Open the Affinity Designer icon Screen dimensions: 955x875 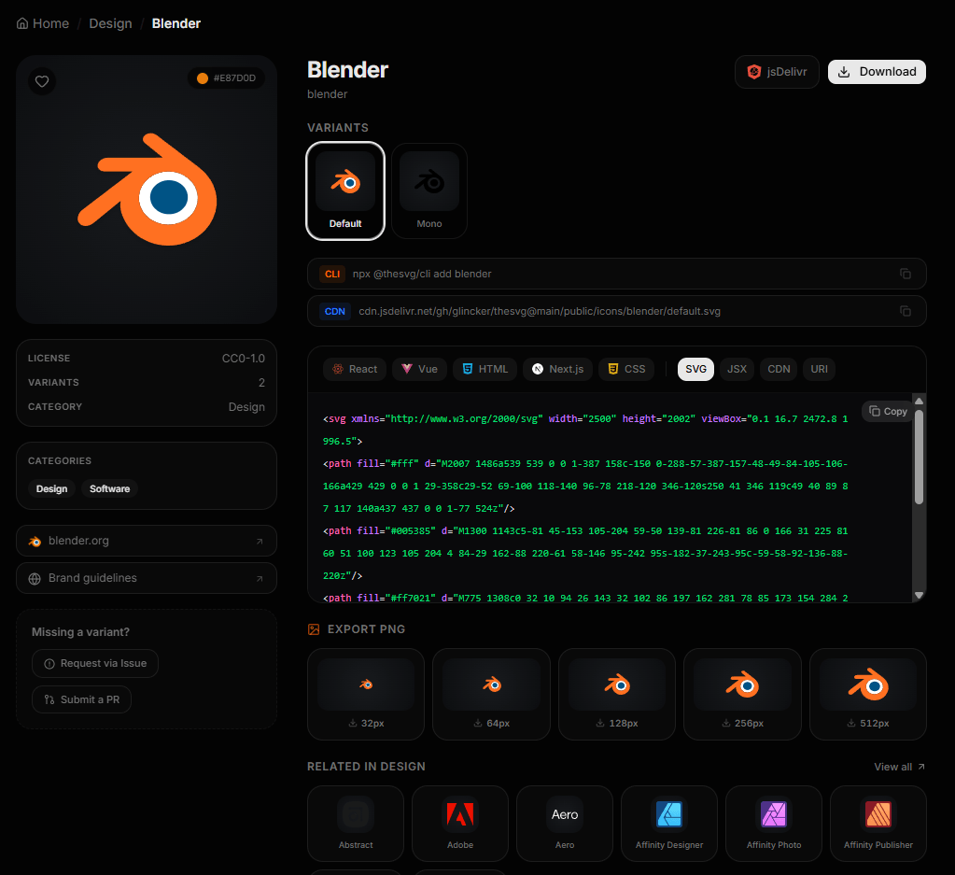pyautogui.click(x=669, y=823)
